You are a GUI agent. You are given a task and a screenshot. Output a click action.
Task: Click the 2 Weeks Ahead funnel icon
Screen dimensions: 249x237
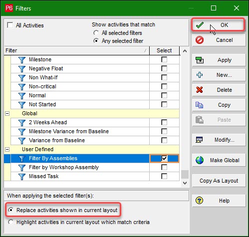22,123
